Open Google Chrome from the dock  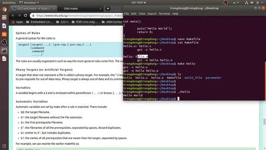4,9
